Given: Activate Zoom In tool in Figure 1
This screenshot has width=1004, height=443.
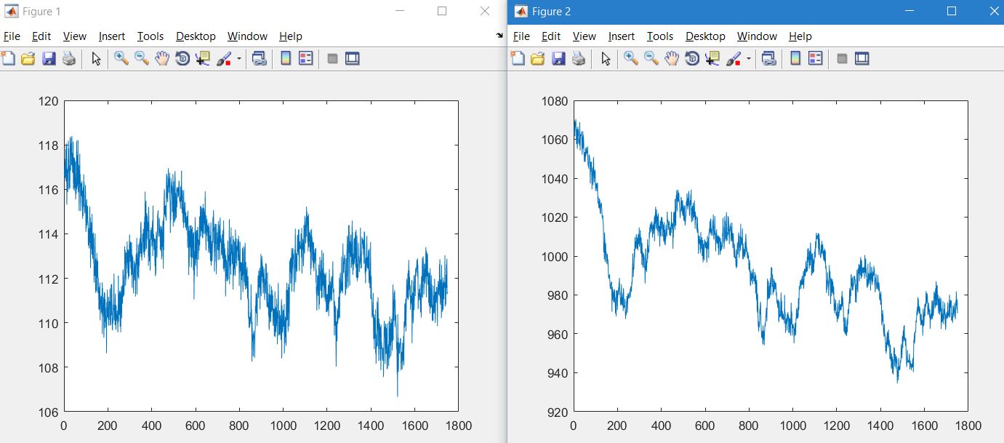Looking at the screenshot, I should (121, 59).
